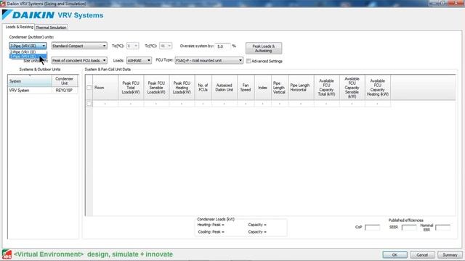Viewport: 465px width, 261px height.
Task: Toggle the select-all checkbox beside Room header
Action: [x=89, y=88]
